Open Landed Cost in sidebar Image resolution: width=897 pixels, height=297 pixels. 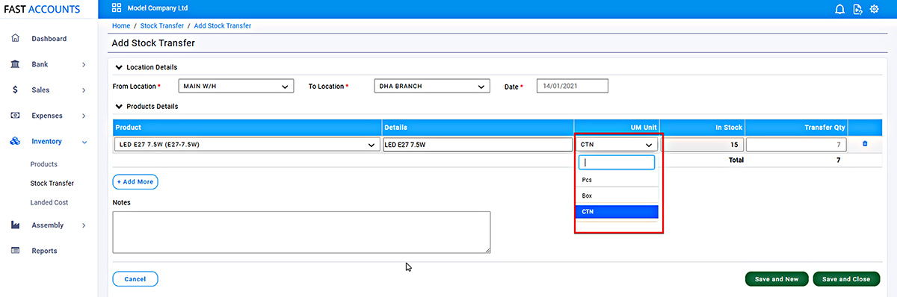point(49,202)
